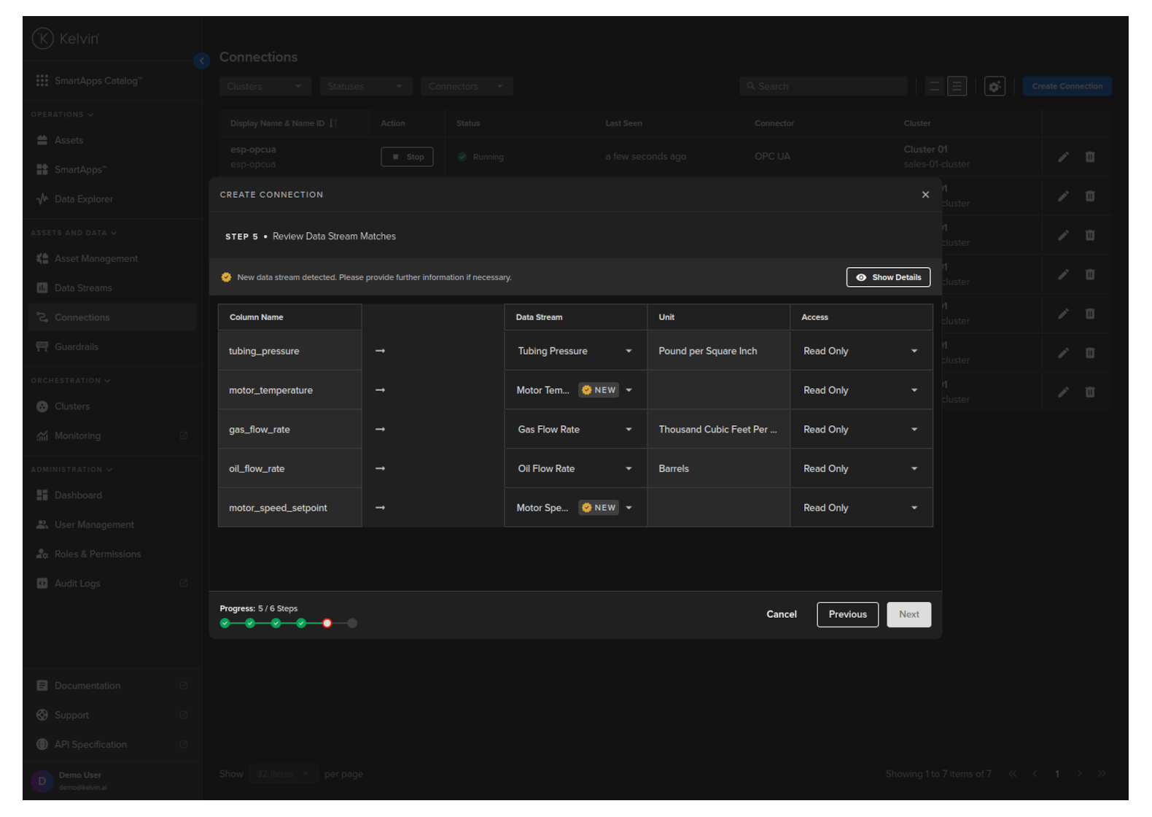
Task: Click the current step progress indicator
Action: coord(327,623)
